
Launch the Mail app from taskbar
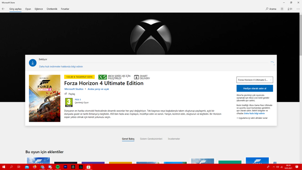coord(27,167)
